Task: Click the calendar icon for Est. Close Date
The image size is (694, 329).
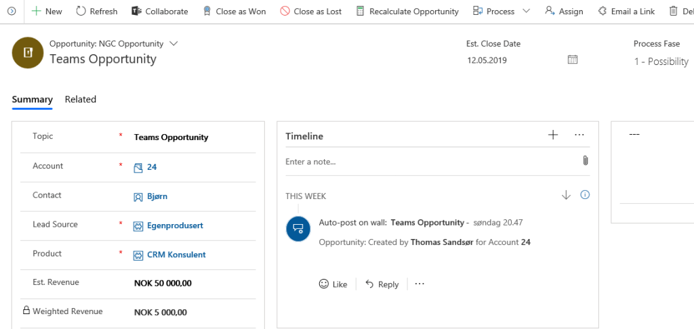Action: coord(572,60)
